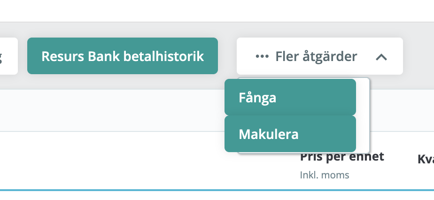The image size is (434, 200).
Task: Click the word Resurs on the green button
Action: tap(63, 56)
